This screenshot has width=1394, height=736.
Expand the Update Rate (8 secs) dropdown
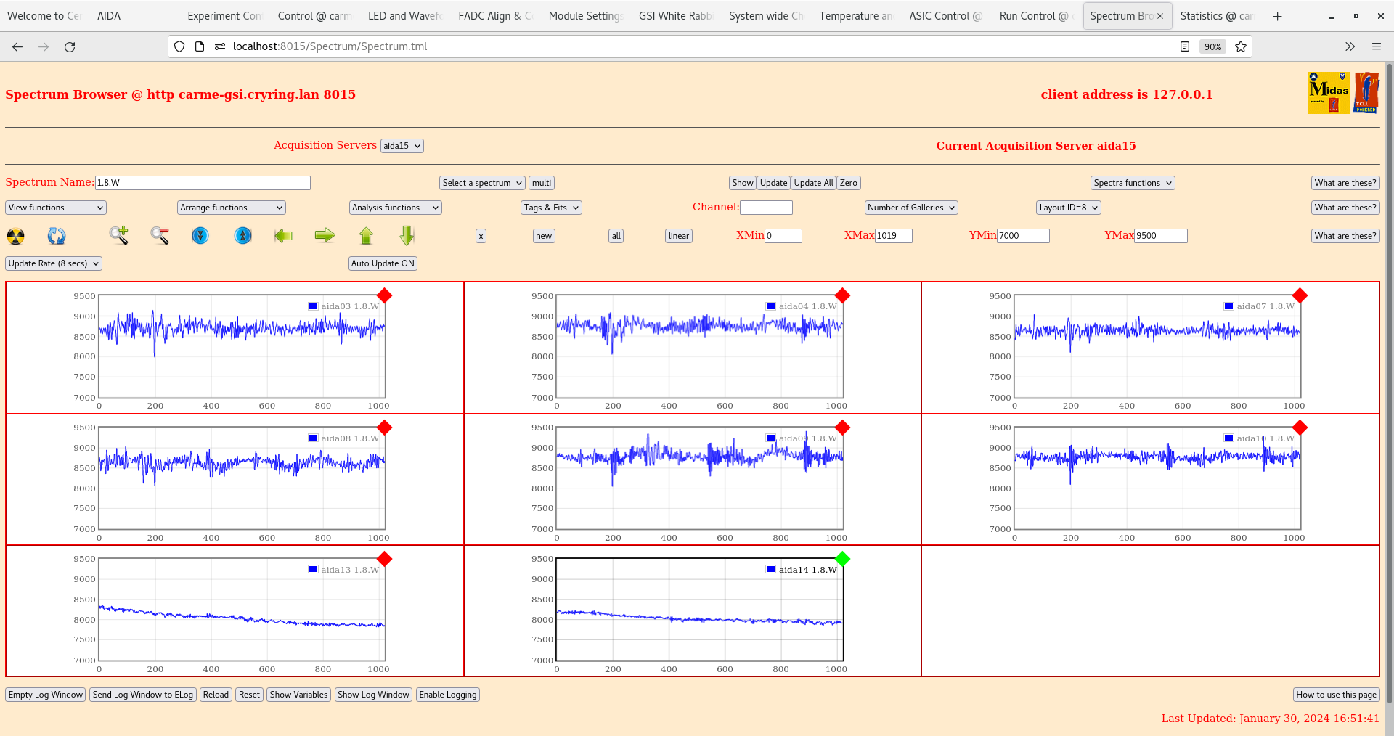[54, 263]
